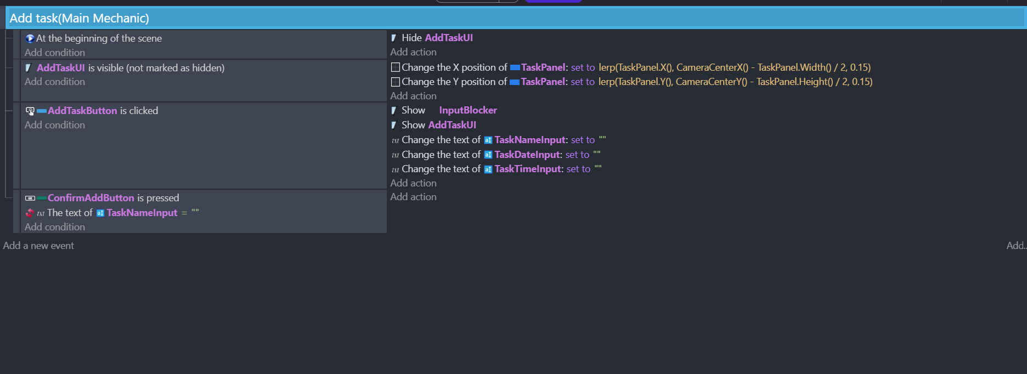Screen dimensions: 1027x374
Task: Click the visibility icon beside Show InputBlocker
Action: click(394, 110)
